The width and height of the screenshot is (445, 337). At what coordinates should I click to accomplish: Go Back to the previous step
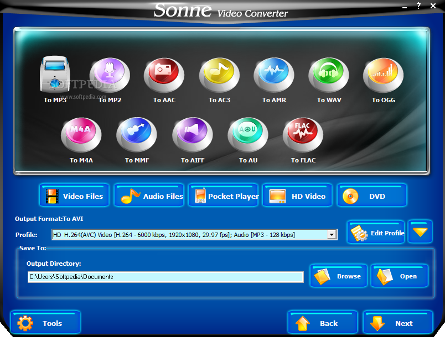[x=322, y=322]
